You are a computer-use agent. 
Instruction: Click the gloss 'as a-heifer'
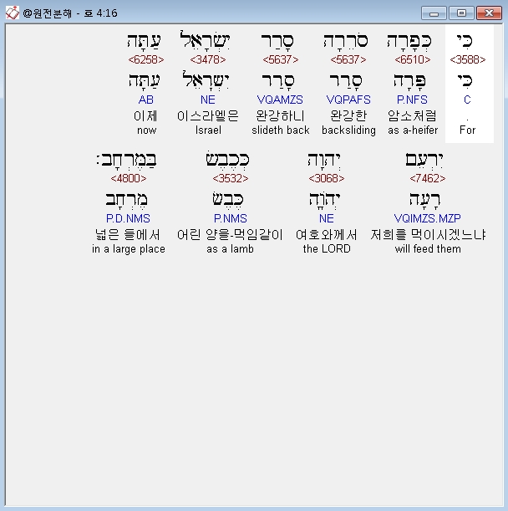click(413, 130)
